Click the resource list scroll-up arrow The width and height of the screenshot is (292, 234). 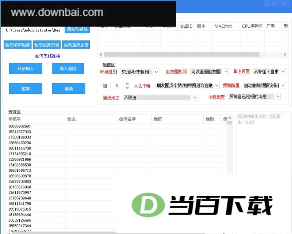click(x=230, y=118)
